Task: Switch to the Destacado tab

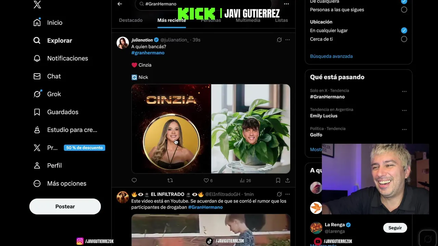Action: point(131,20)
